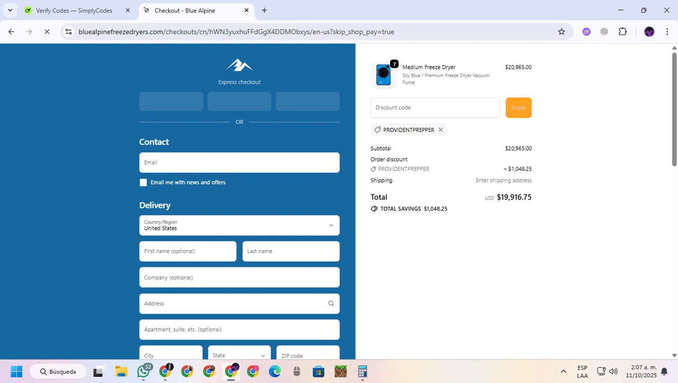Open File Explorer from the taskbar
This screenshot has width=678, height=383.
pyautogui.click(x=121, y=372)
